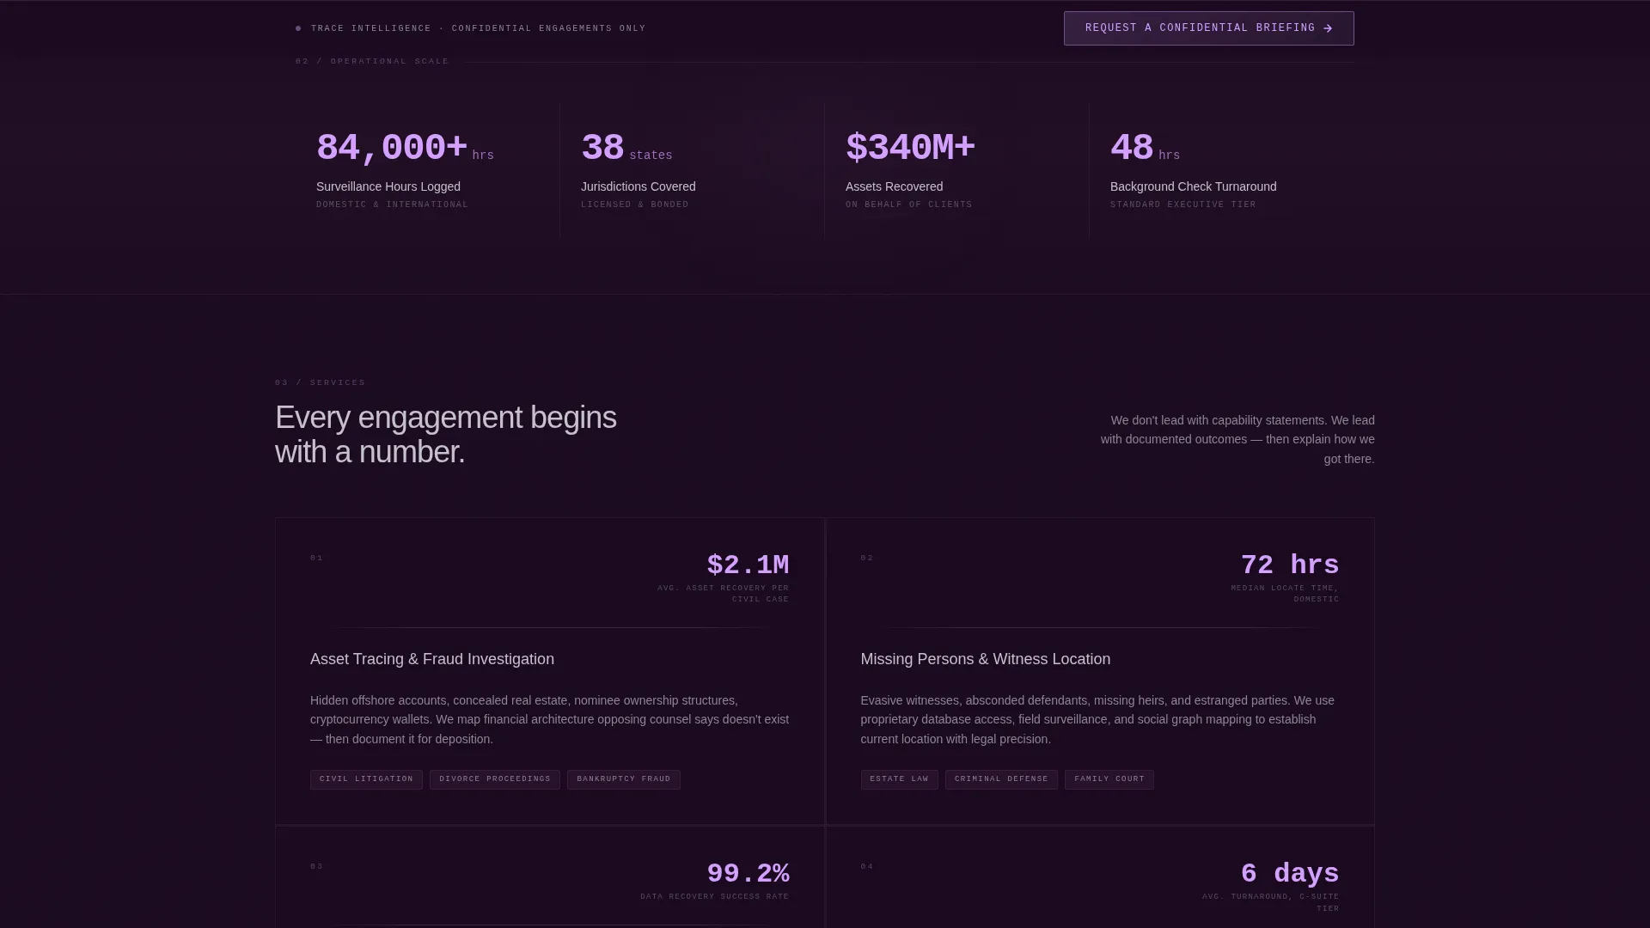Click card number 02 label

(x=867, y=559)
